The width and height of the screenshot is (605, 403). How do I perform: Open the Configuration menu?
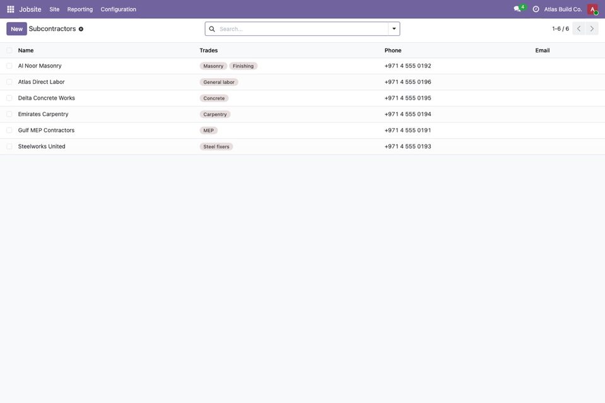point(119,9)
